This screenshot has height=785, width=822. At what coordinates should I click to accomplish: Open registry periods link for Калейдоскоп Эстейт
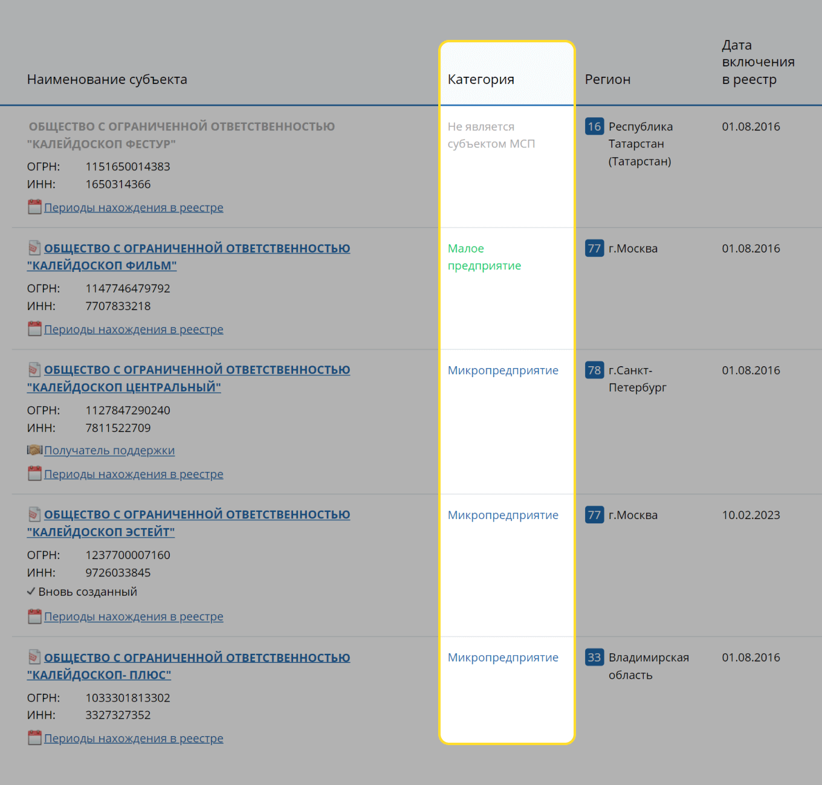click(134, 616)
